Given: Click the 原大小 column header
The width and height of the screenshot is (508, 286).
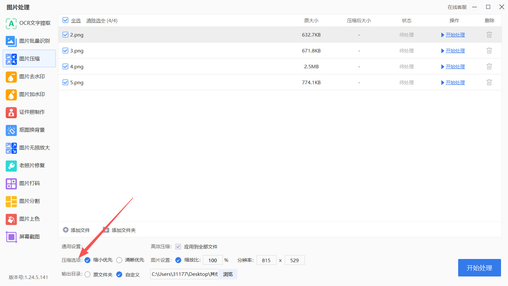Looking at the screenshot, I should (311, 21).
